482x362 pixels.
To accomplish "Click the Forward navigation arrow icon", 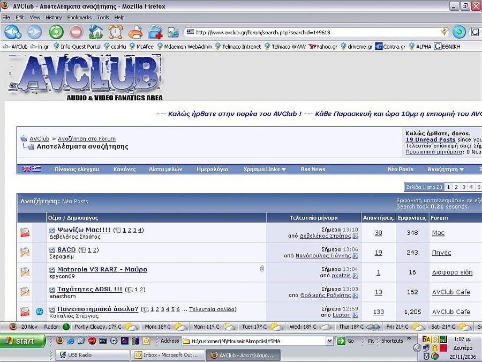I will [x=34, y=32].
